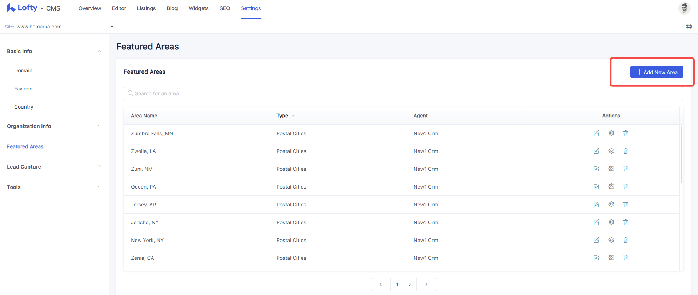Click the Add New Area button
The image size is (698, 295).
pos(657,72)
